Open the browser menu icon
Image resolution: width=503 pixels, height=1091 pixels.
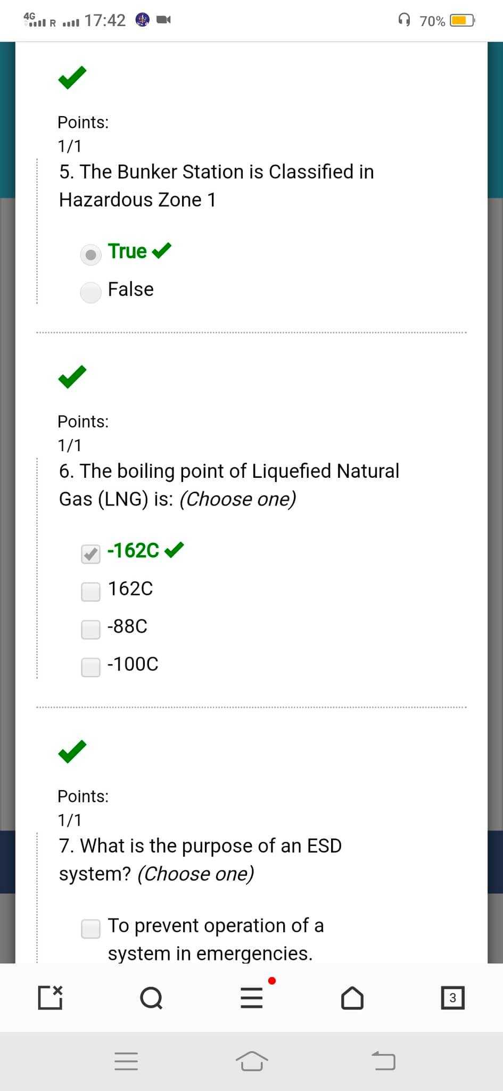[251, 998]
